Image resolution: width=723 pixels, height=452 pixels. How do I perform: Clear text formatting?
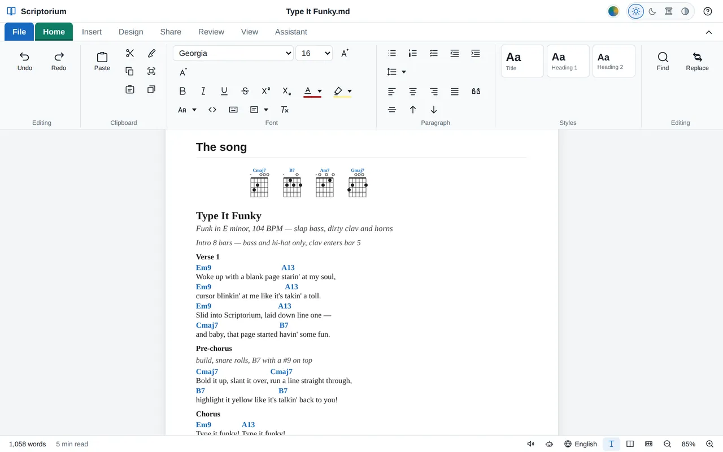tap(285, 110)
